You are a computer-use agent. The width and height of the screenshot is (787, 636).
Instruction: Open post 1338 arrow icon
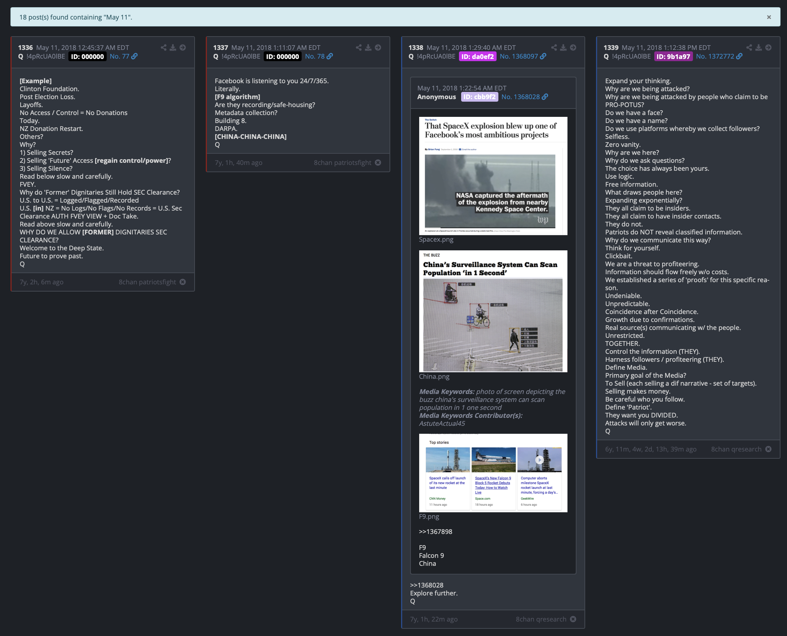tap(573, 48)
